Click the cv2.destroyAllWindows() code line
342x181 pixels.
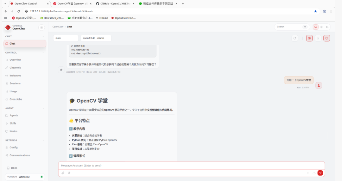click(86, 53)
